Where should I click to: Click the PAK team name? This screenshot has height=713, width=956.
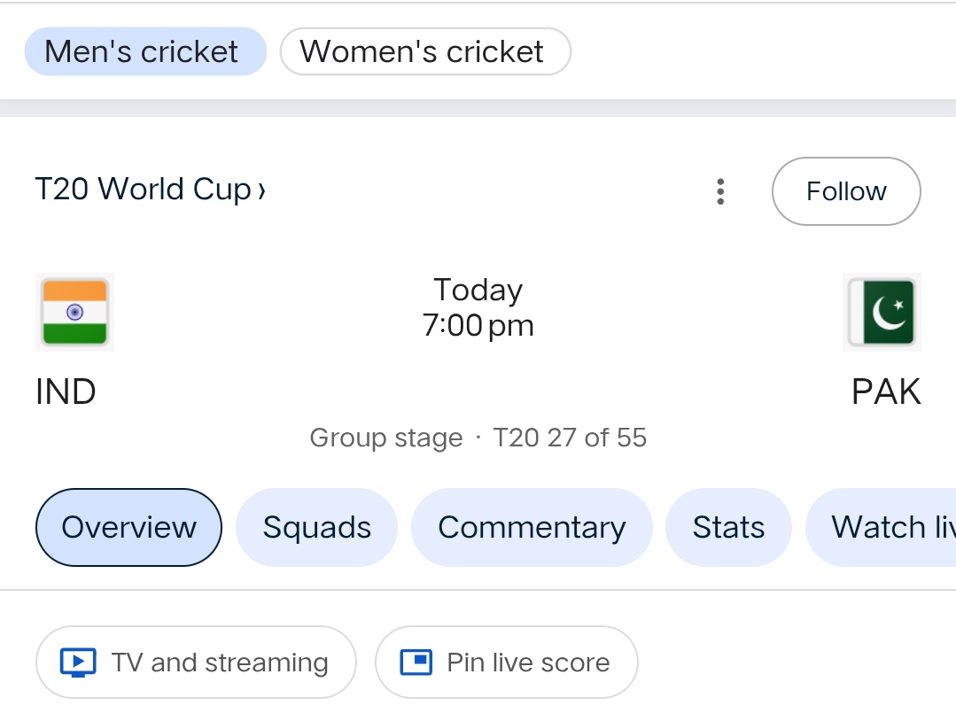click(x=885, y=391)
